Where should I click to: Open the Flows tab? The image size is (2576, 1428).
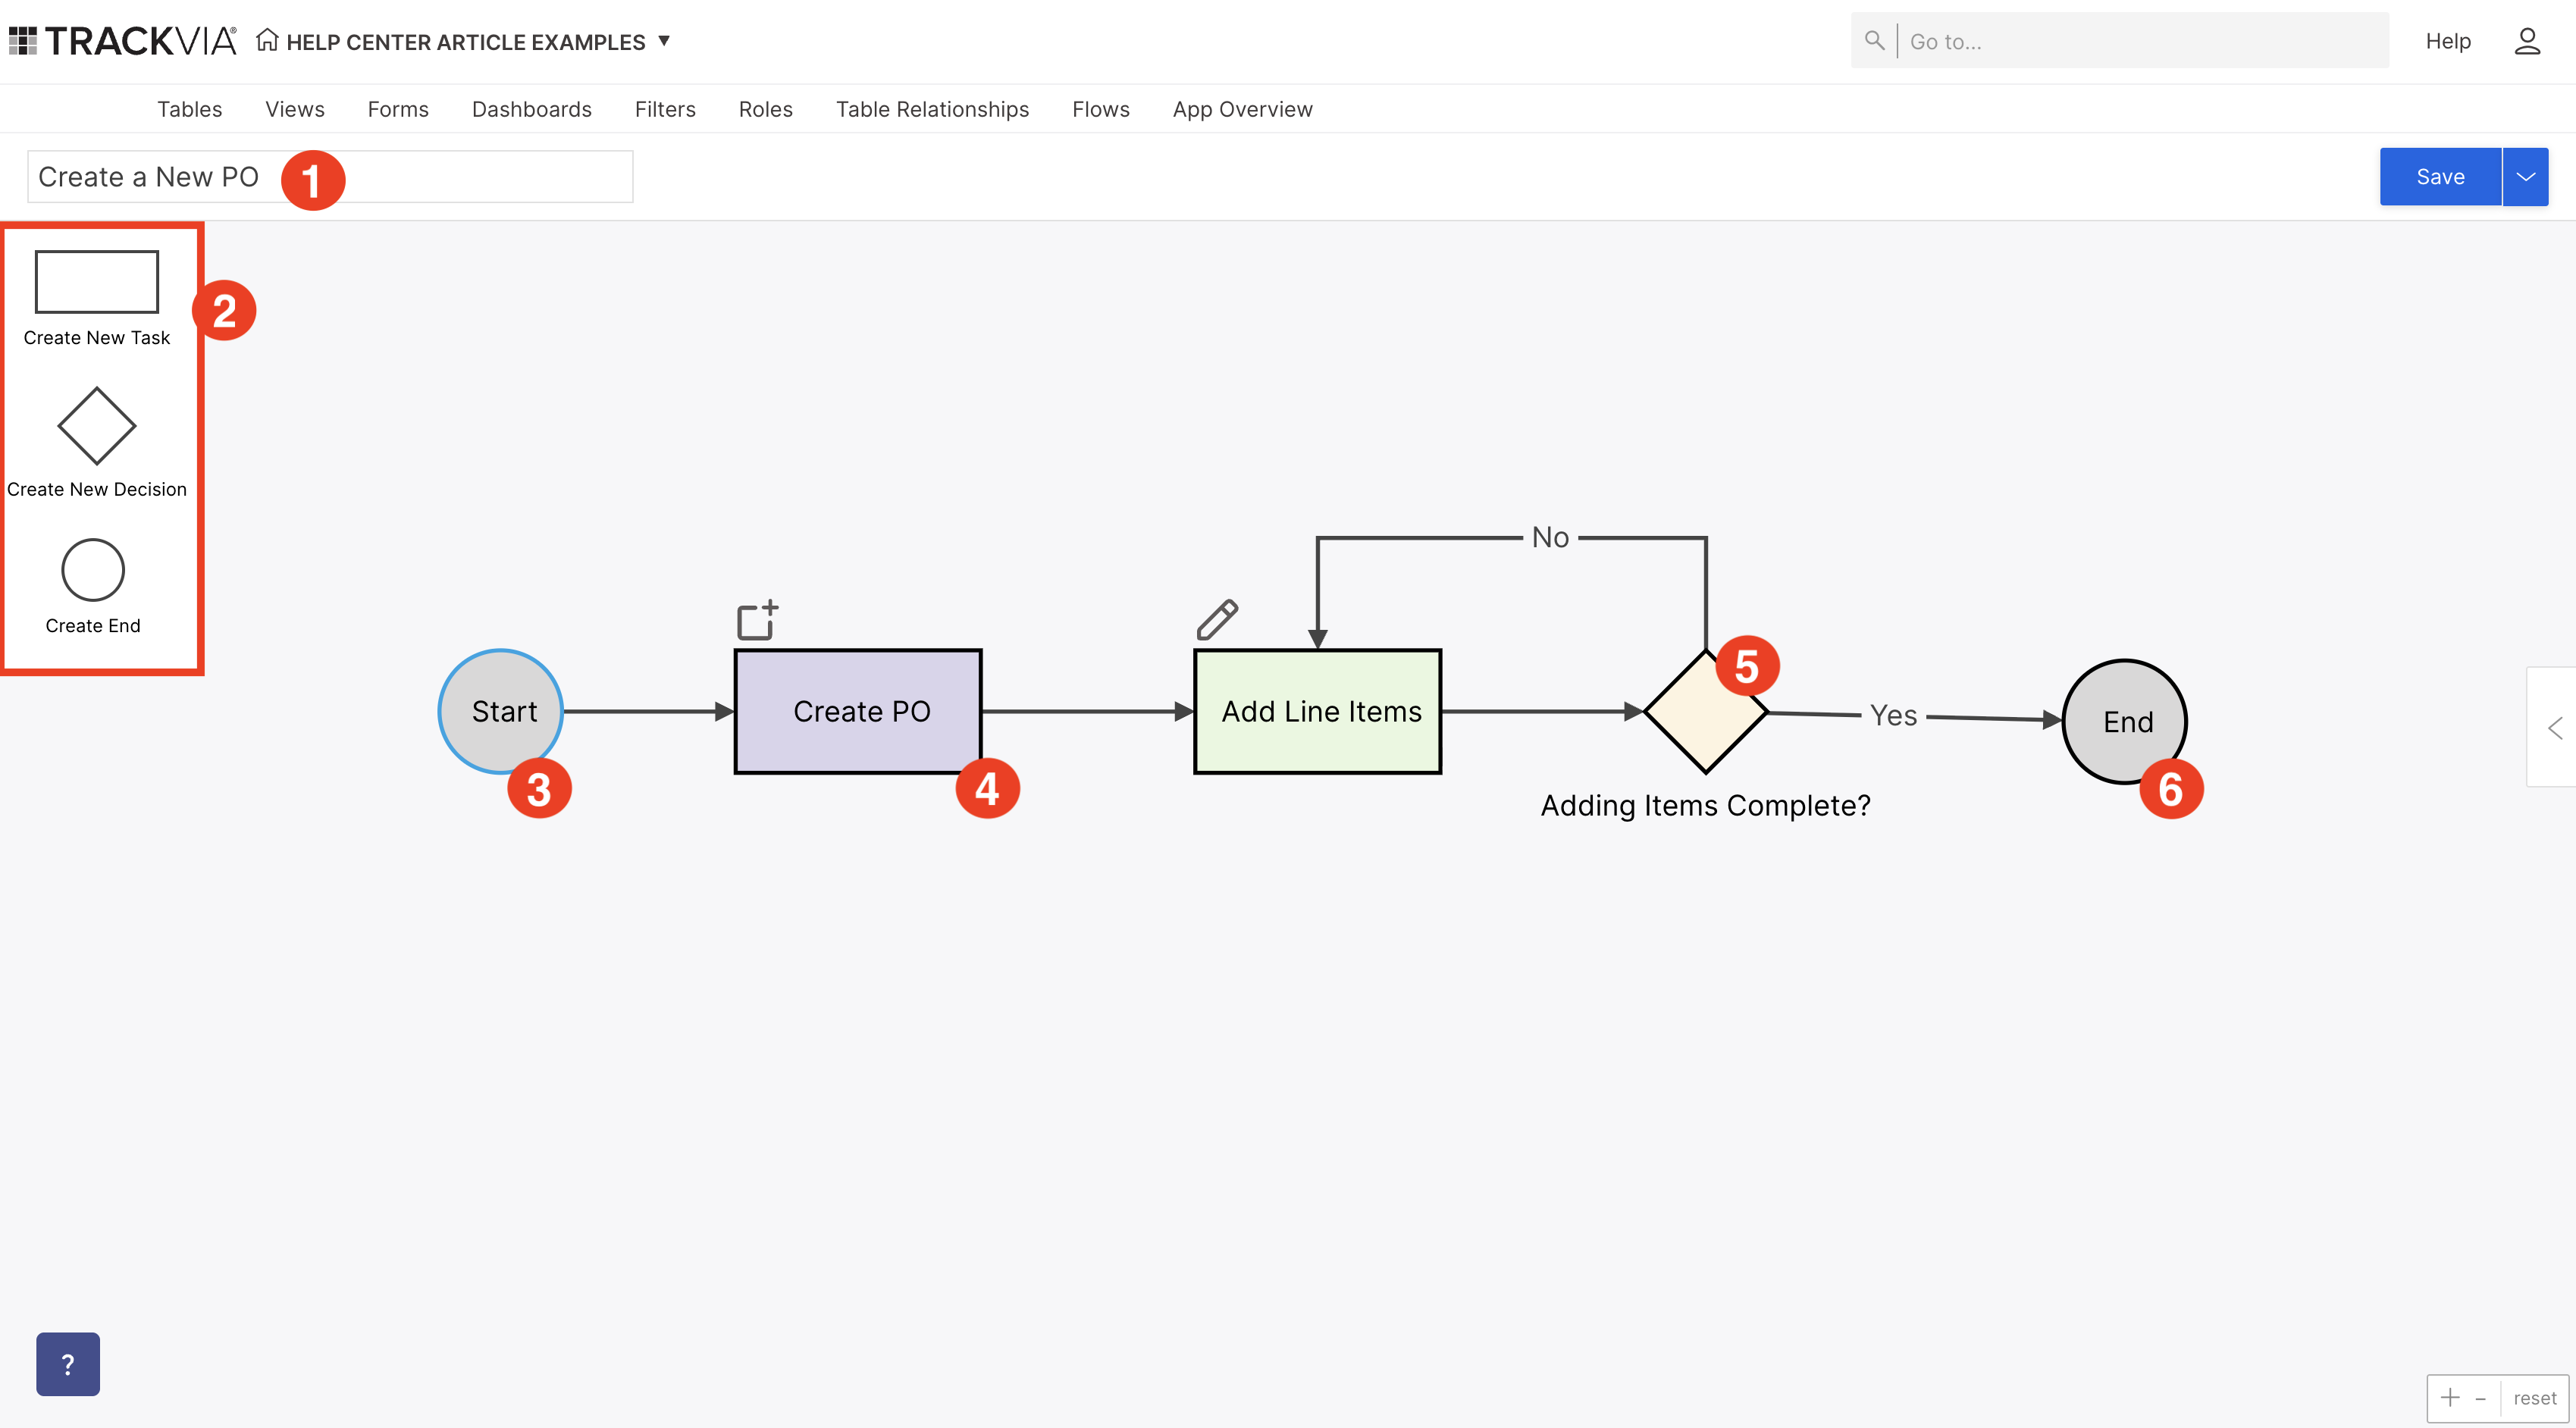1101,109
